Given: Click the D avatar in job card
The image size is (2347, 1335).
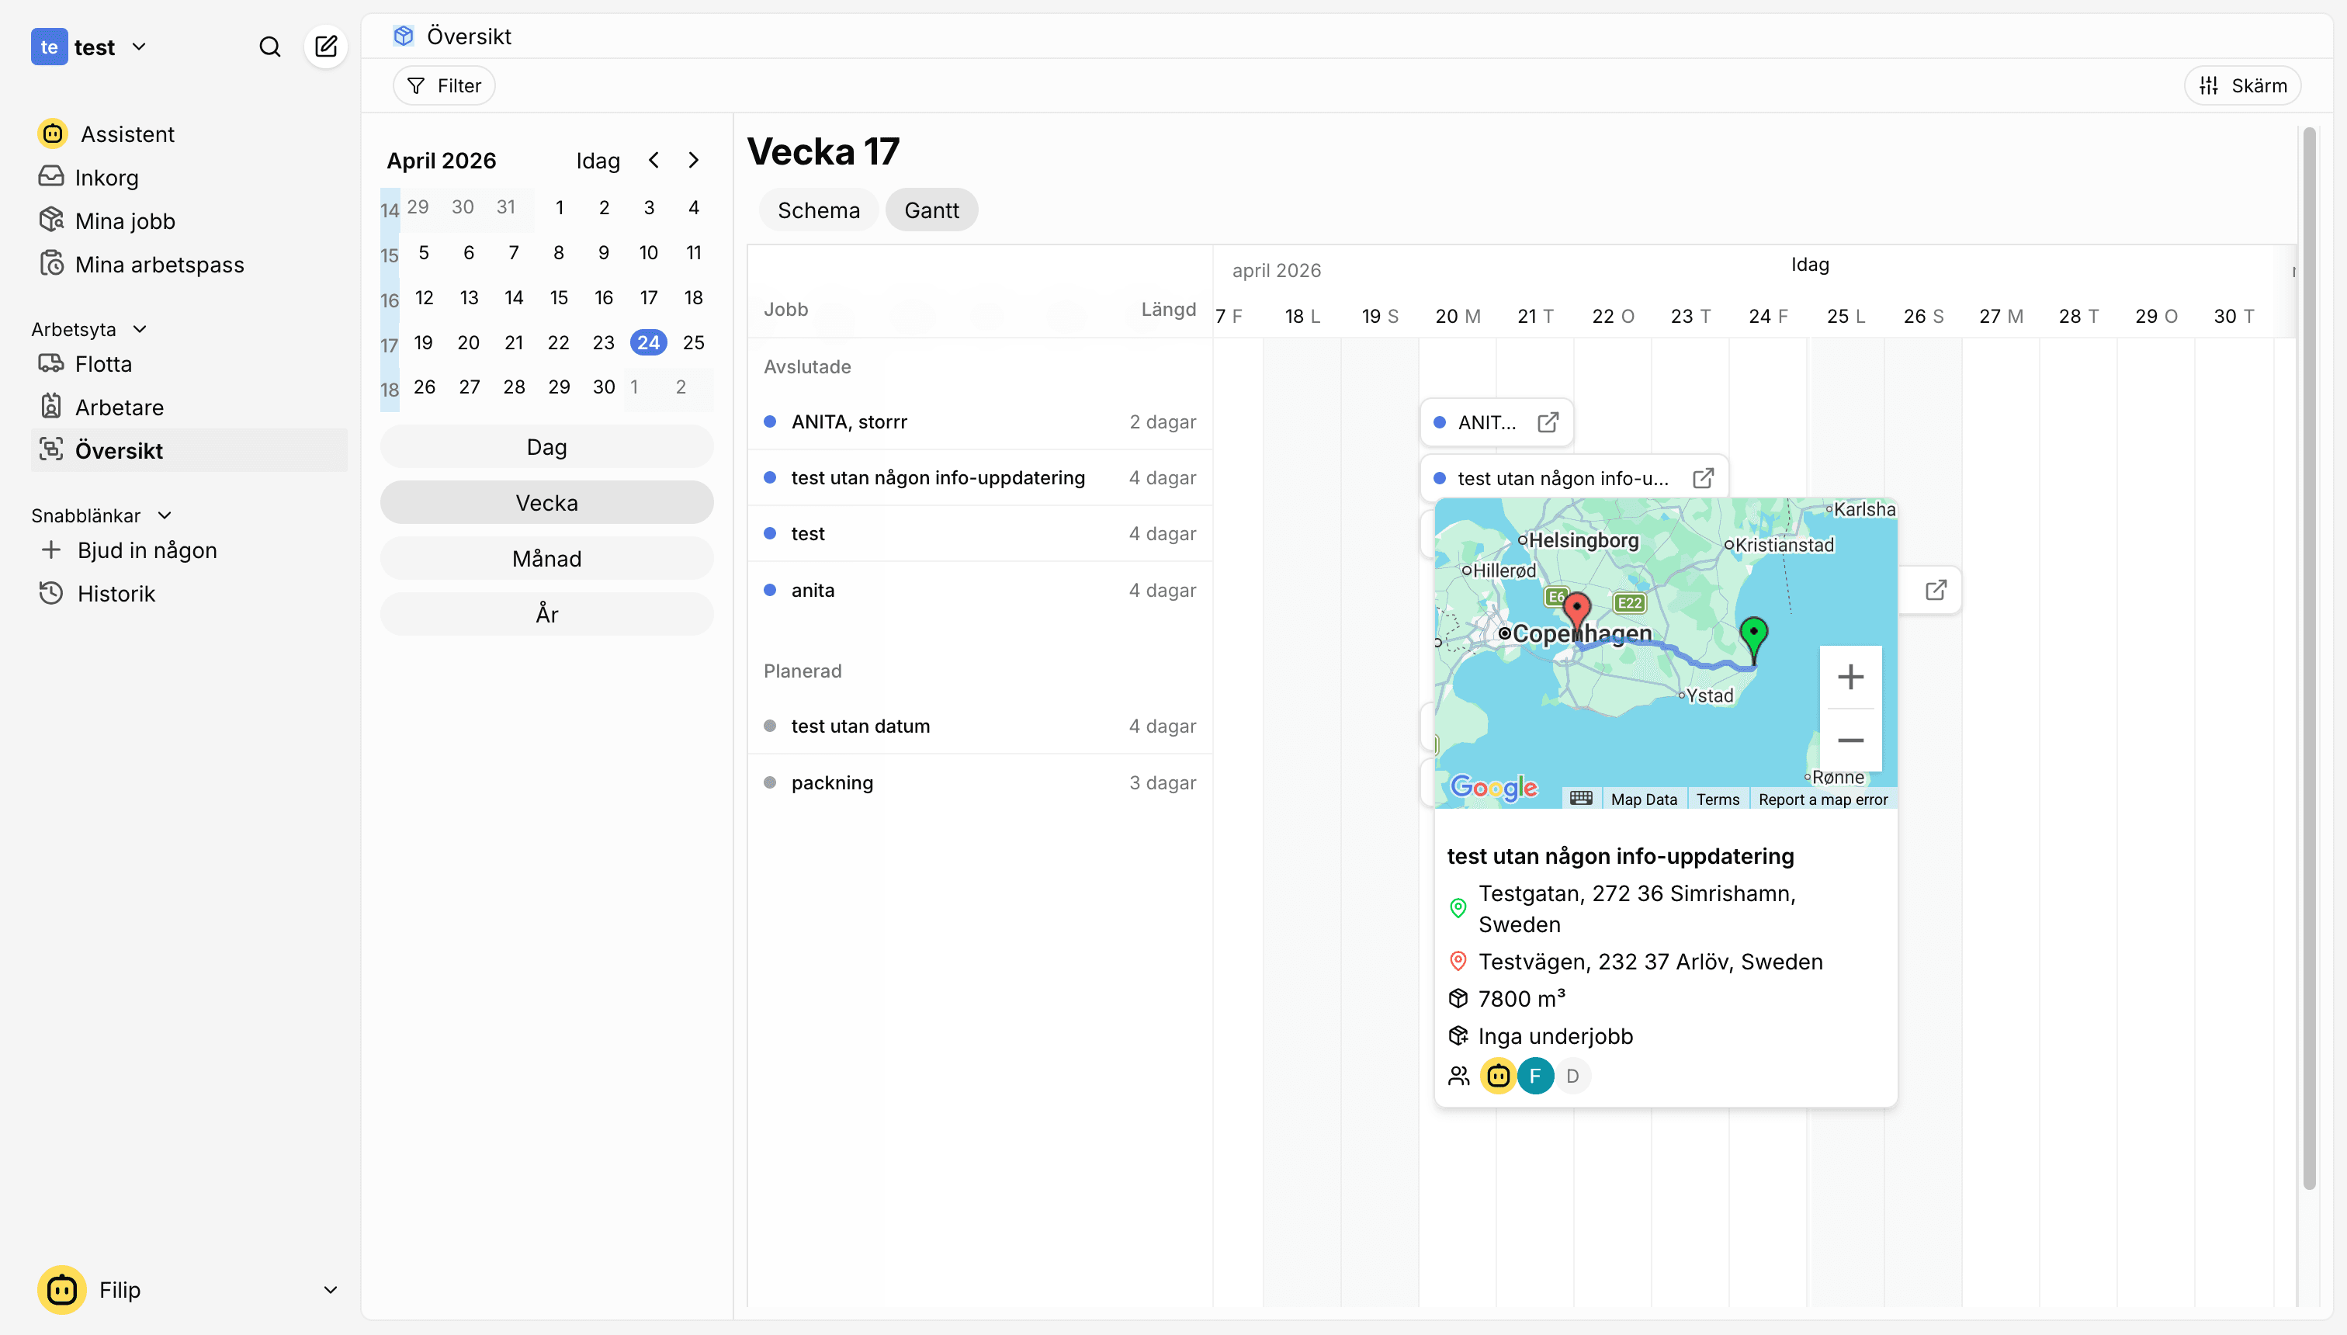Looking at the screenshot, I should [x=1573, y=1076].
